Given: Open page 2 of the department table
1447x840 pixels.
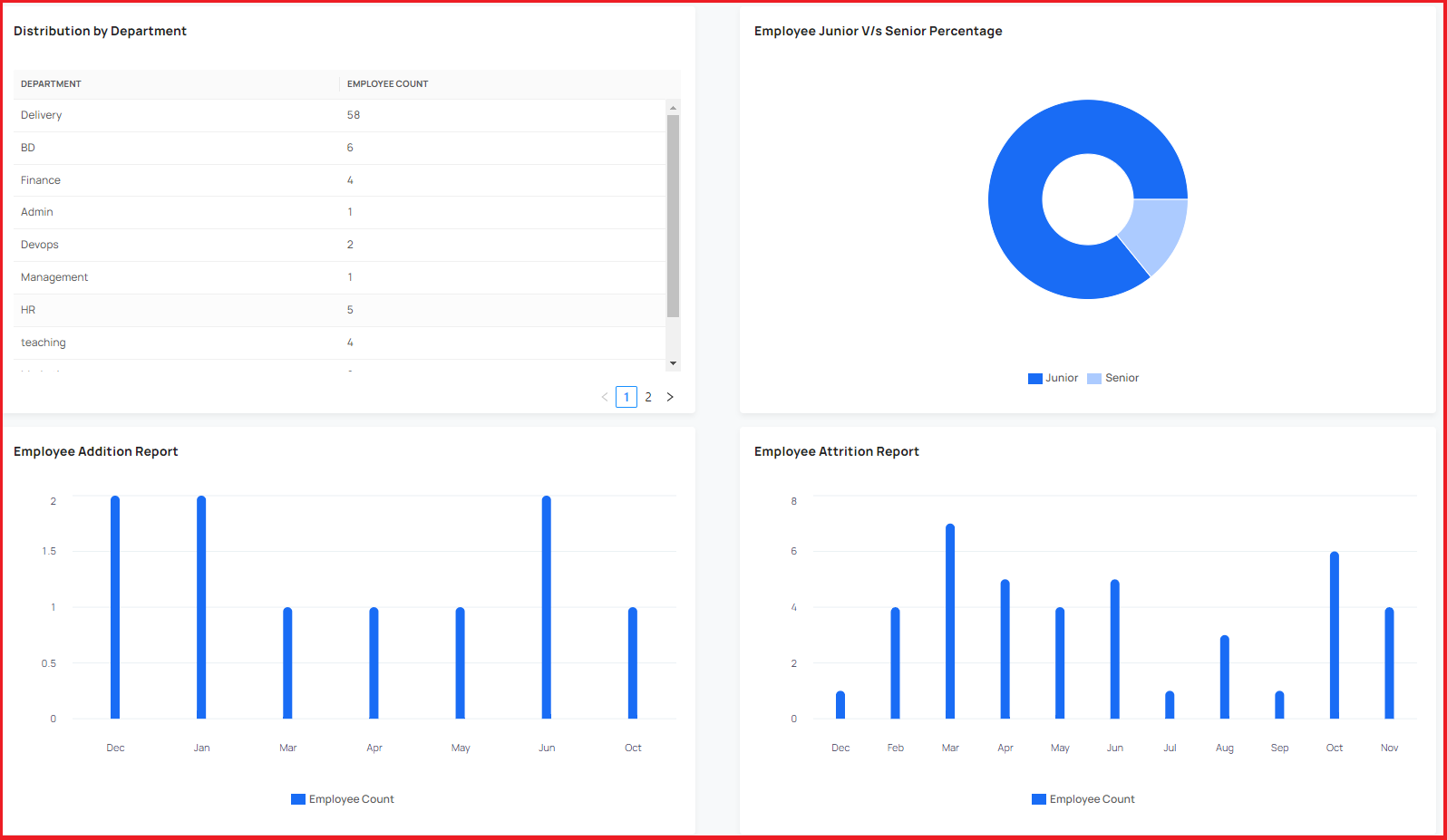Looking at the screenshot, I should tap(648, 397).
